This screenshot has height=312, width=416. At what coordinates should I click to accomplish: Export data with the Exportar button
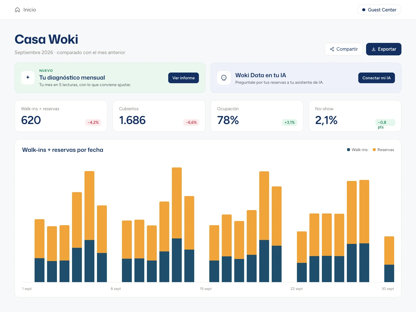click(384, 49)
